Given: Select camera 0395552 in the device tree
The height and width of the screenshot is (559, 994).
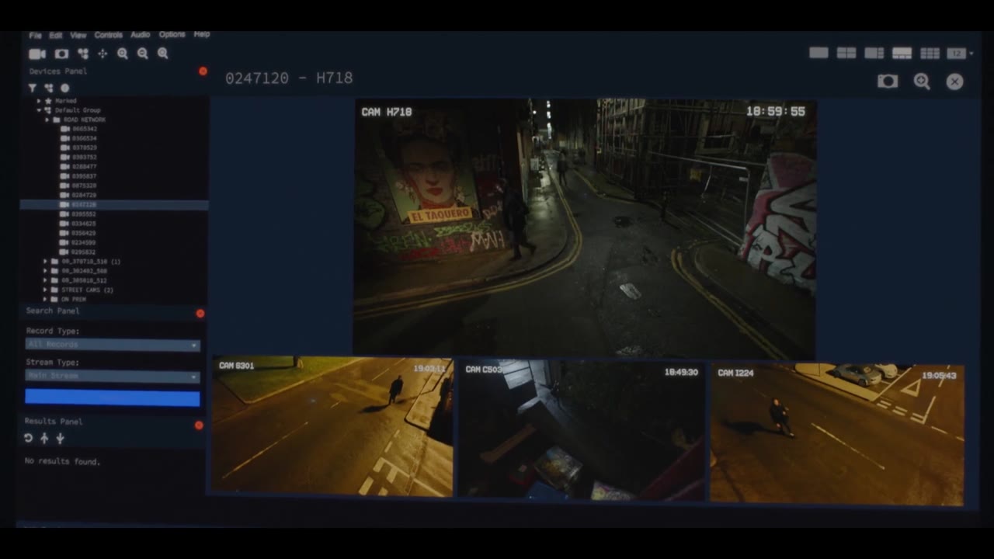Looking at the screenshot, I should click(x=84, y=214).
